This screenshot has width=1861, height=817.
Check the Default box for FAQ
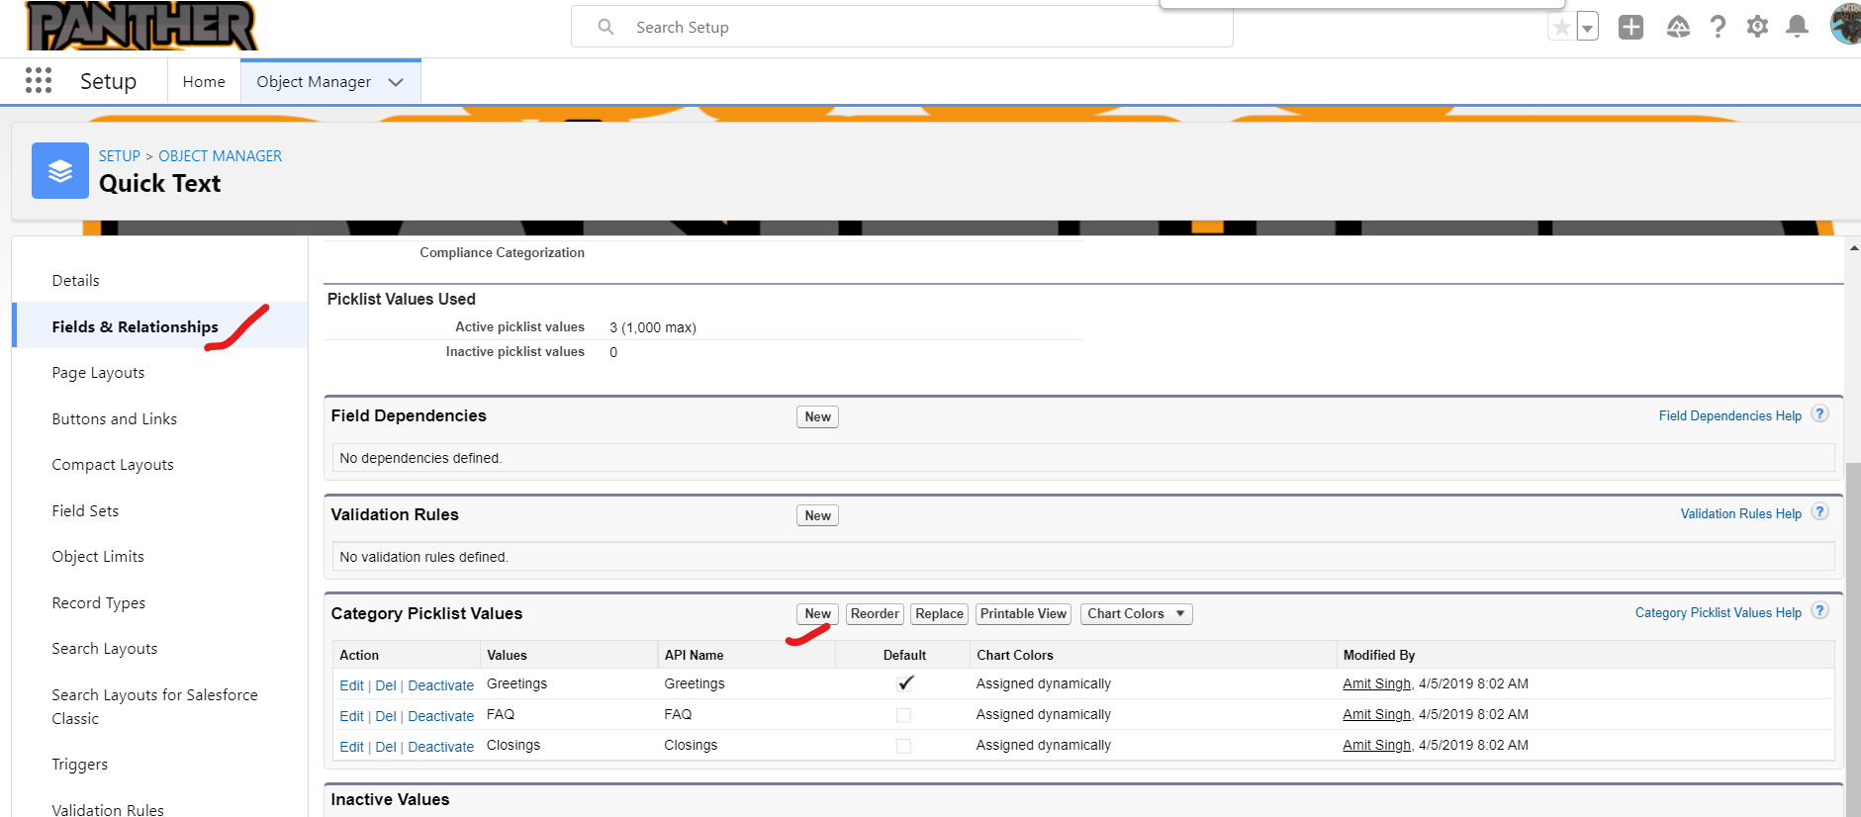tap(903, 715)
